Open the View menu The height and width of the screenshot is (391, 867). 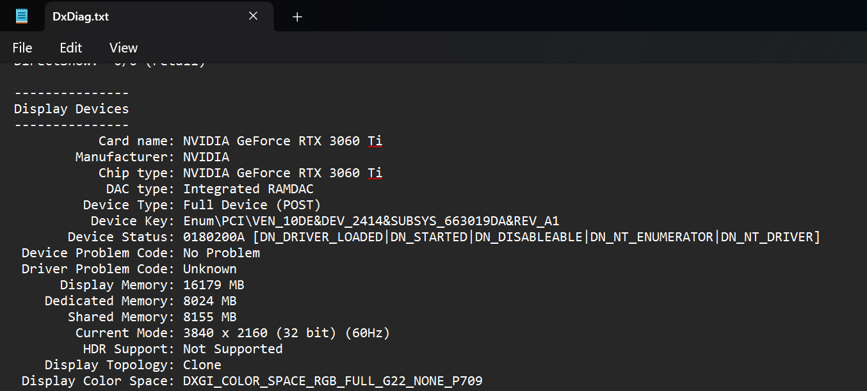[124, 48]
